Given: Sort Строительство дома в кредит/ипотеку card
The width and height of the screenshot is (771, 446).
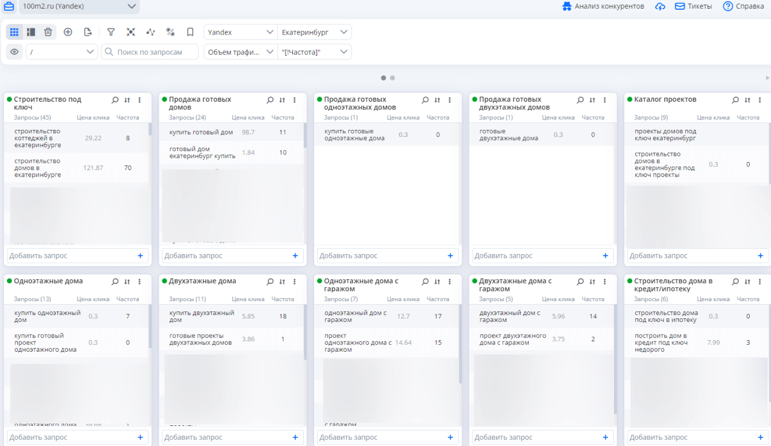Looking at the screenshot, I should point(747,282).
